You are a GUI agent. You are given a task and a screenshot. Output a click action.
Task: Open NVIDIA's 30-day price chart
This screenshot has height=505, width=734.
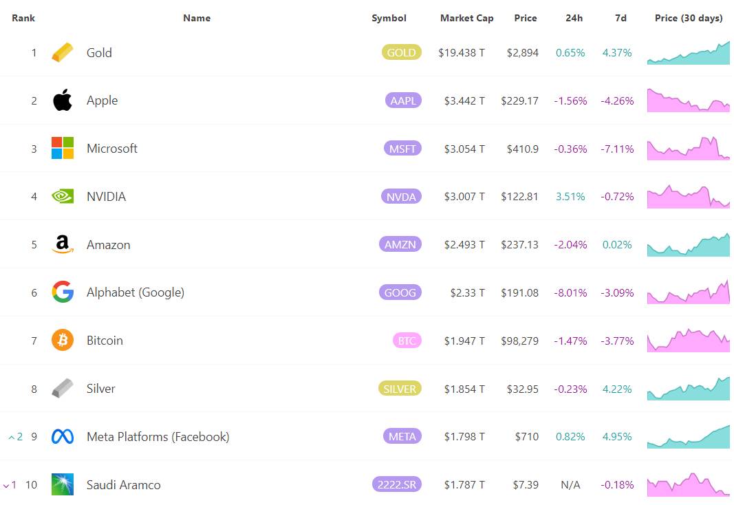(688, 197)
